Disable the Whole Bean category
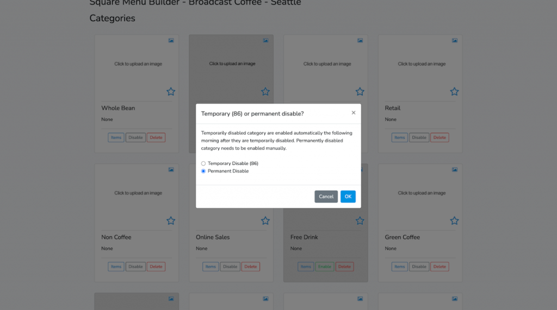The height and width of the screenshot is (310, 557). 135,137
